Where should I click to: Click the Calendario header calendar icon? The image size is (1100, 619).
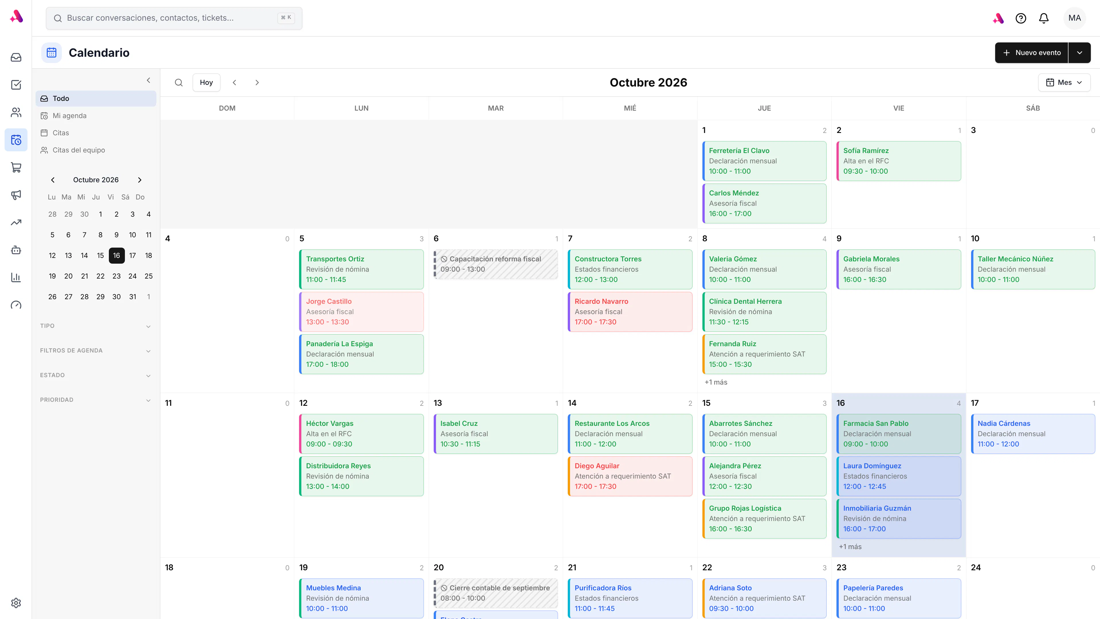[x=52, y=52]
